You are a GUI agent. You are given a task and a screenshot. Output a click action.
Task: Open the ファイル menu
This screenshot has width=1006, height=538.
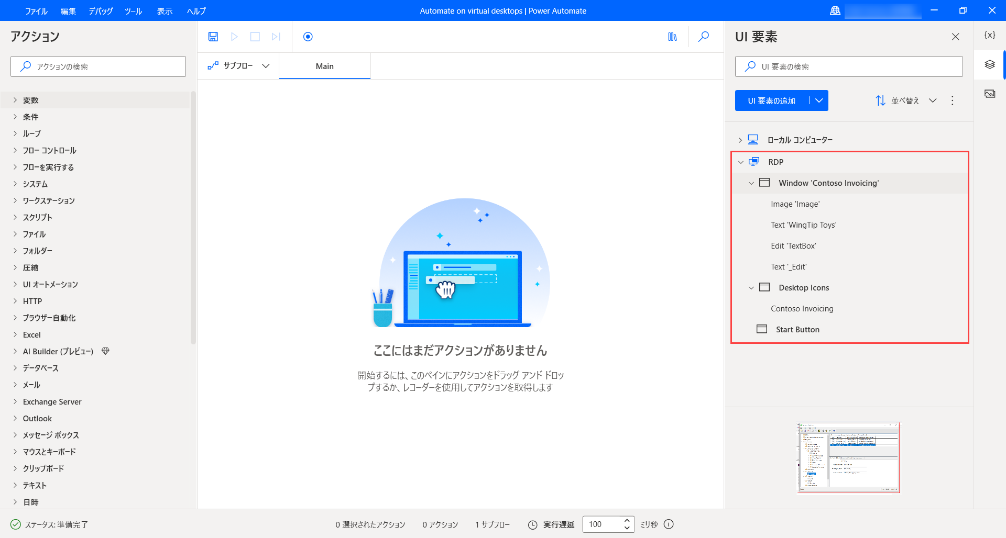tap(36, 11)
